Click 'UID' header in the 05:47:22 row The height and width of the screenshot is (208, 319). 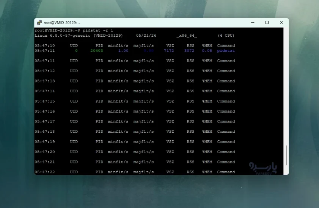tap(74, 172)
